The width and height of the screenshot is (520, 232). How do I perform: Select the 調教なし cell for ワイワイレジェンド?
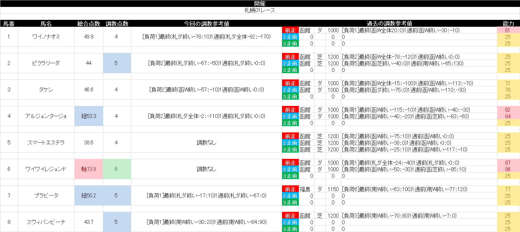(206, 169)
